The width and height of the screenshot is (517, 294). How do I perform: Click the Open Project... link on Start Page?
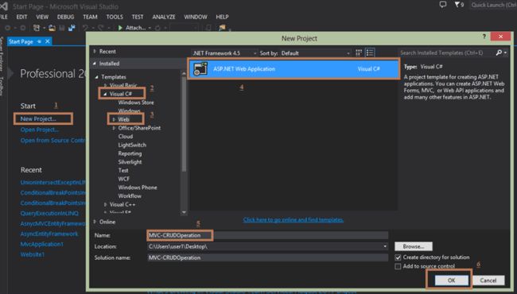click(40, 130)
